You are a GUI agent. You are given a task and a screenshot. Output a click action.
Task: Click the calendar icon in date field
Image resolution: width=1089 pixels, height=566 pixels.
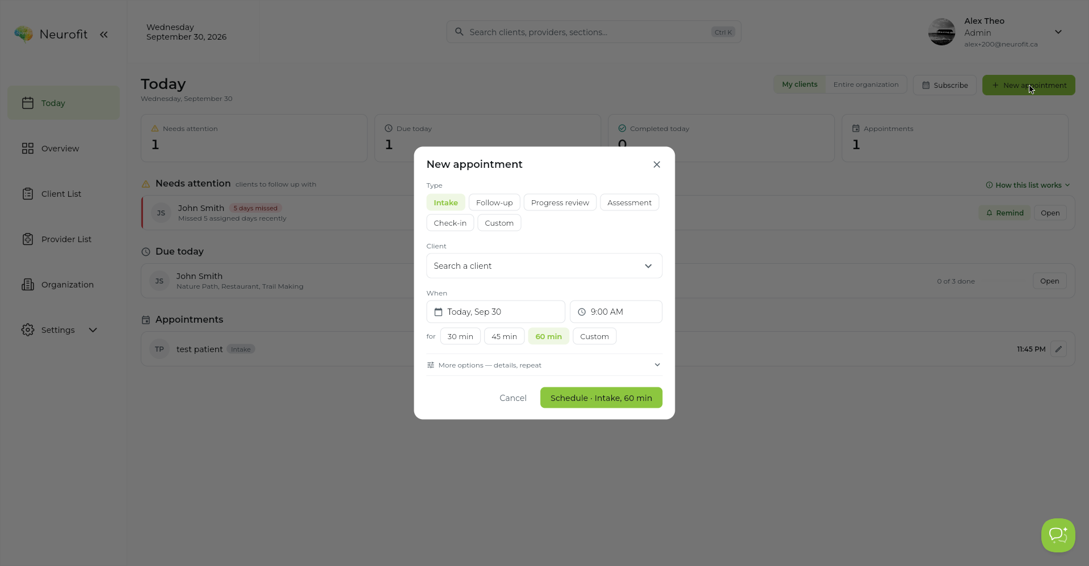pyautogui.click(x=438, y=312)
